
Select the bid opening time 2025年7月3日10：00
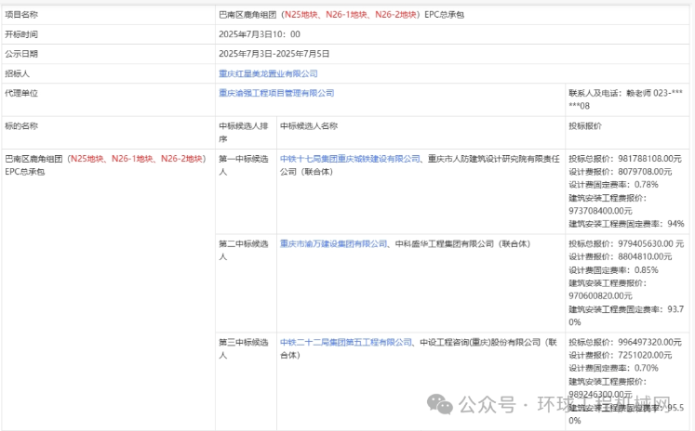coord(260,34)
